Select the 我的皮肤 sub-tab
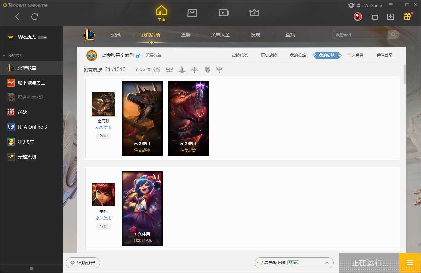This screenshot has height=273, width=421. [x=327, y=55]
